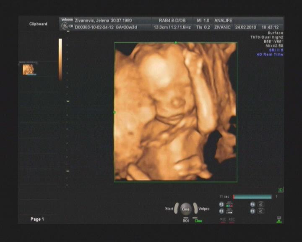Click the orange color scale bar
Image resolution: width=302 pixels, height=242 pixels.
[60, 59]
